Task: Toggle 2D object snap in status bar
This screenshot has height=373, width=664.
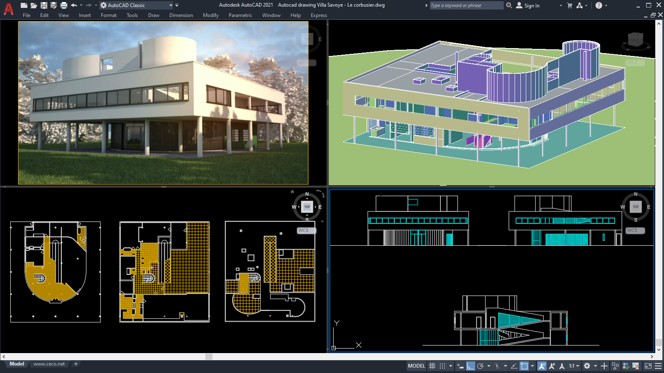Action: click(524, 366)
